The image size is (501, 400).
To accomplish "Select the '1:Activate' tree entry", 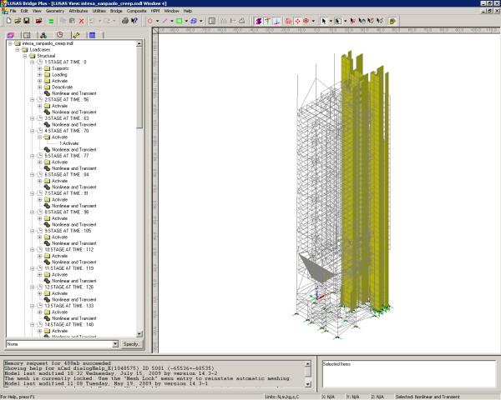I will 68,143.
